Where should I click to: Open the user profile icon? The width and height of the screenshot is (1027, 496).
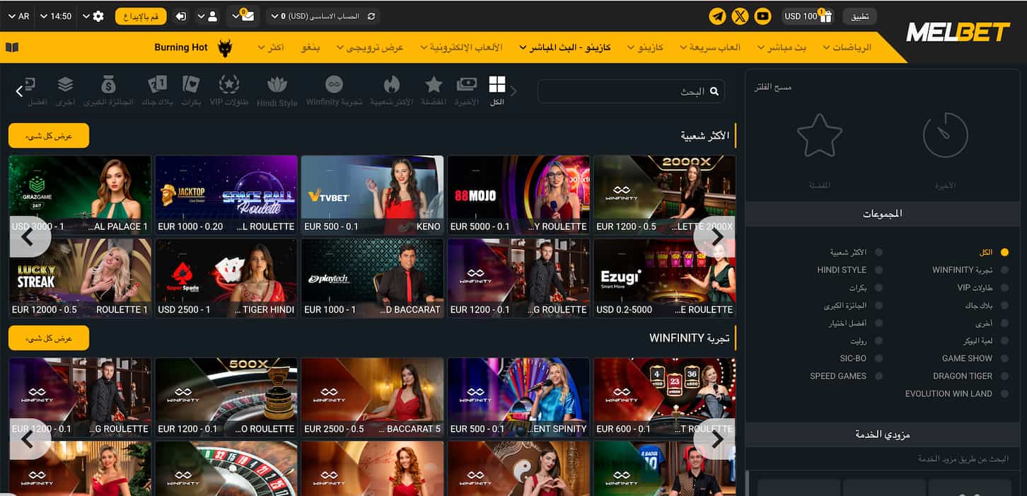(212, 16)
